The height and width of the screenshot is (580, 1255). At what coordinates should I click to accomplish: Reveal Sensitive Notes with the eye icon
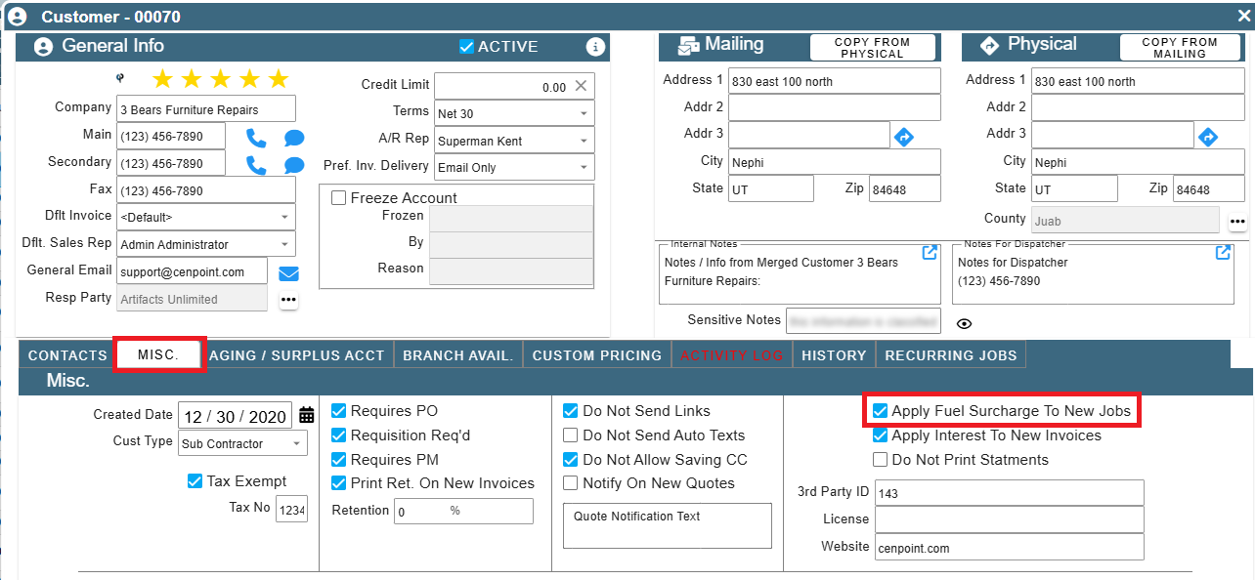click(964, 324)
